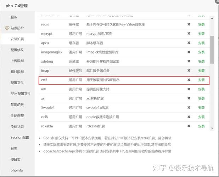
Task: View 负载状态 in the sidebar
Action: 17,126
